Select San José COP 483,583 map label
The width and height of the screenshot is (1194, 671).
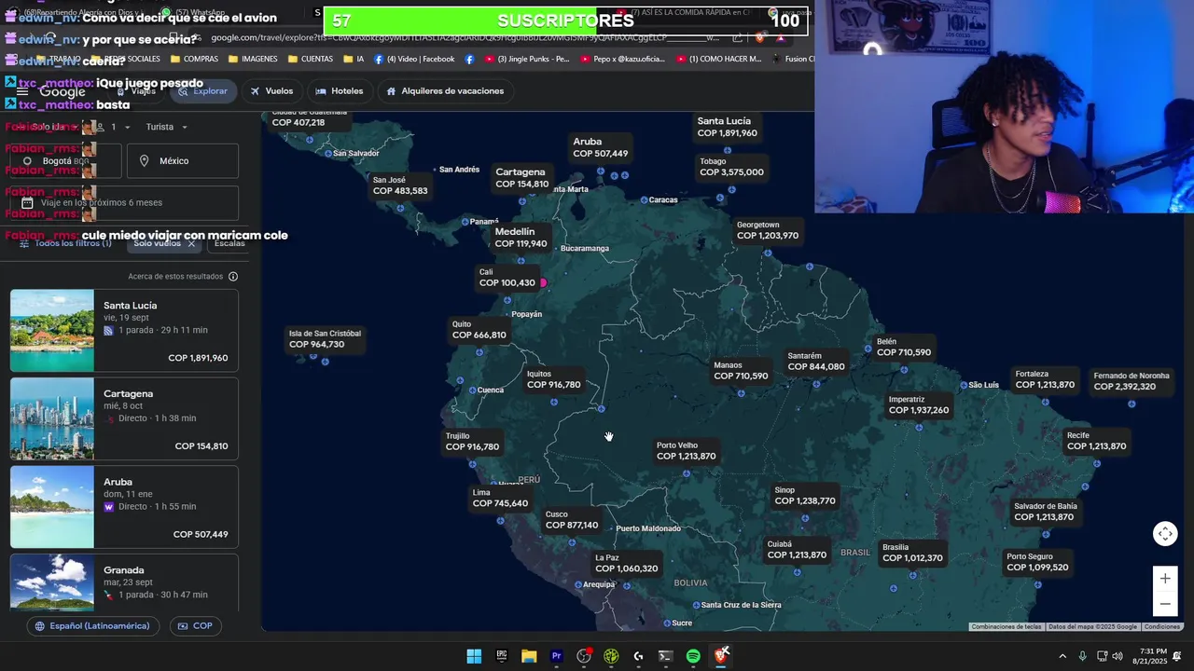tap(400, 185)
